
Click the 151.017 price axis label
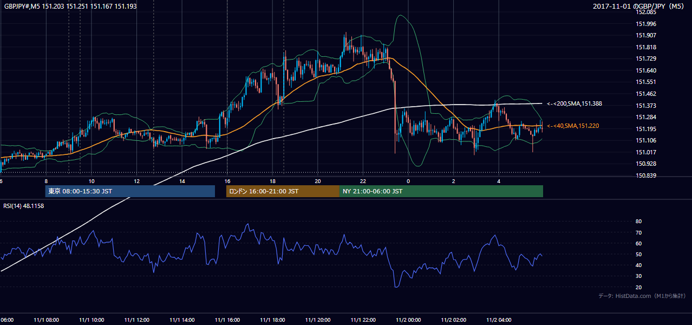[647, 152]
